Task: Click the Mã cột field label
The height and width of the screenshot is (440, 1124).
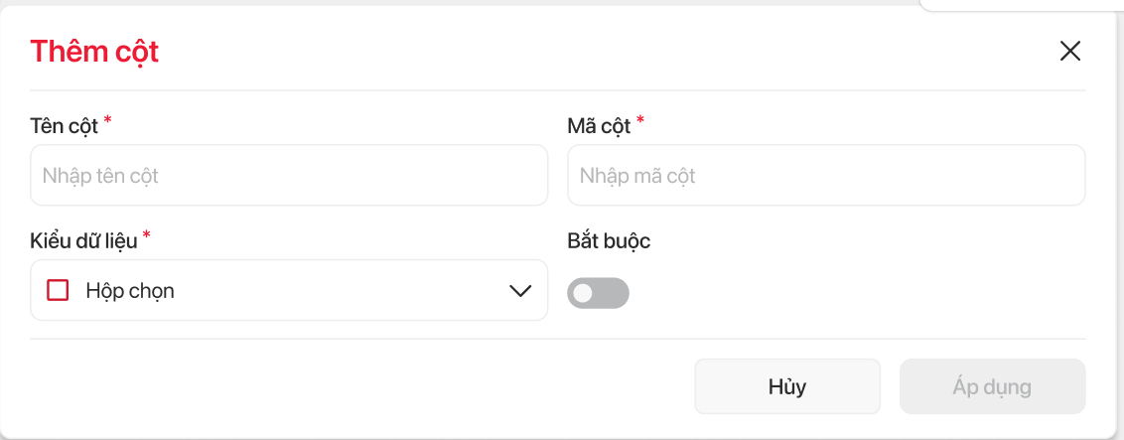Action: click(x=598, y=126)
